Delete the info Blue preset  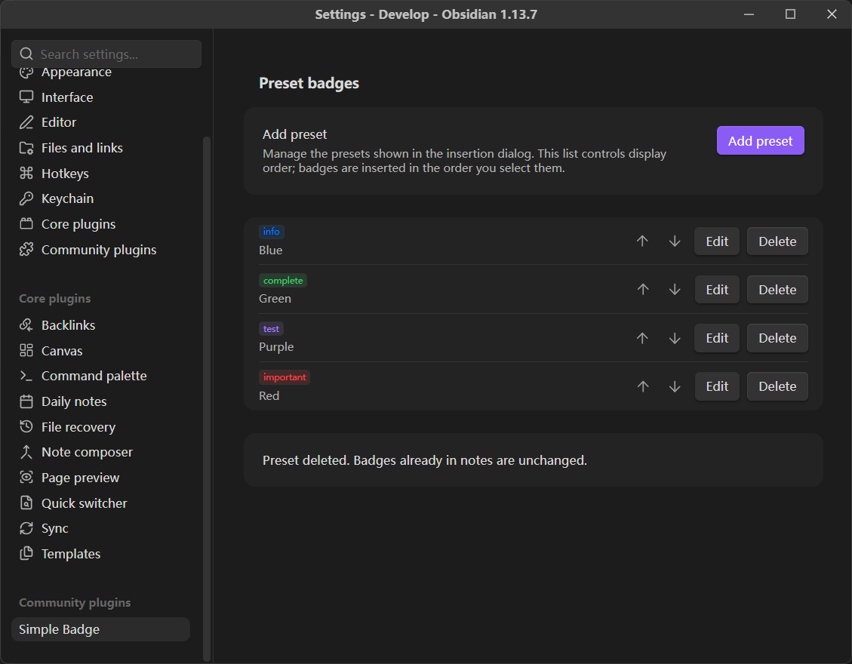point(777,241)
